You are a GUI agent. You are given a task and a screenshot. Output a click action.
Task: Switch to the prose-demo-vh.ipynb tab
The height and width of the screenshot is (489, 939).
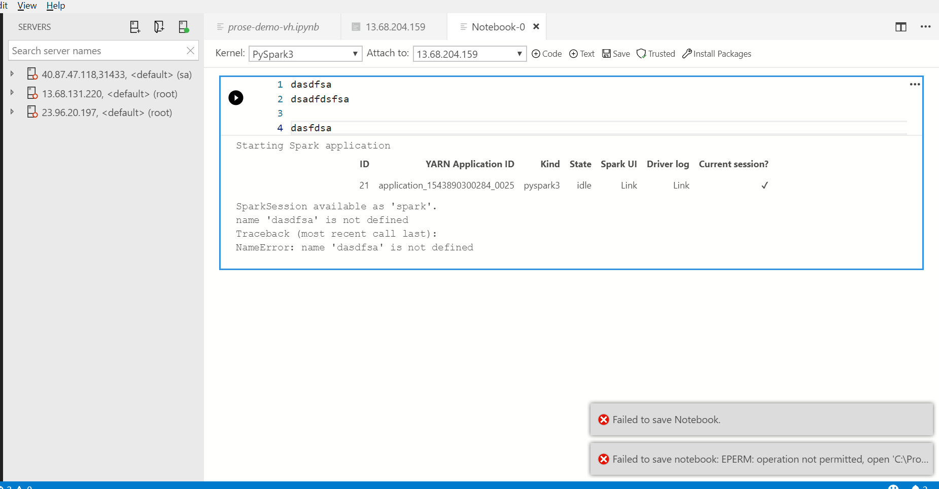[x=273, y=27]
